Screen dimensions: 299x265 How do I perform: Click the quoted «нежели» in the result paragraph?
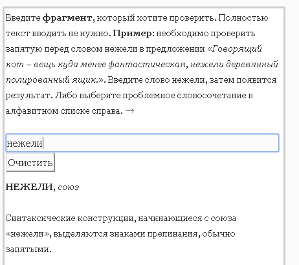(x=27, y=234)
